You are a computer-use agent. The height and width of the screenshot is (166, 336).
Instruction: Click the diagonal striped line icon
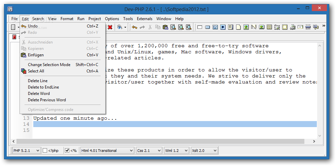tap(254, 27)
